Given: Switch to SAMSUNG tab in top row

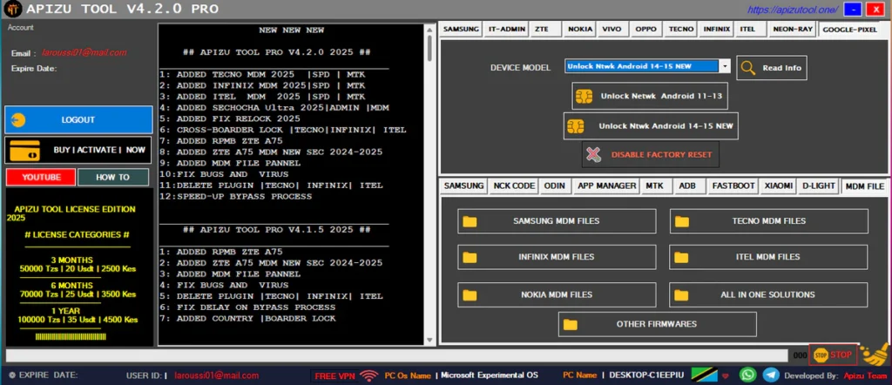Looking at the screenshot, I should (461, 29).
